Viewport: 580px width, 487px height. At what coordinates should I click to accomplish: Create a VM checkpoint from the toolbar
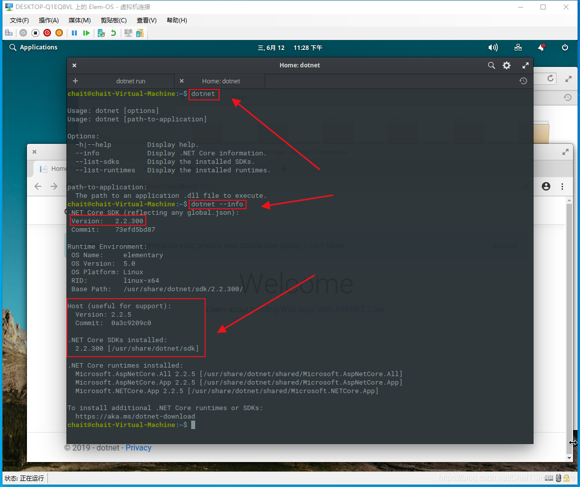[101, 33]
